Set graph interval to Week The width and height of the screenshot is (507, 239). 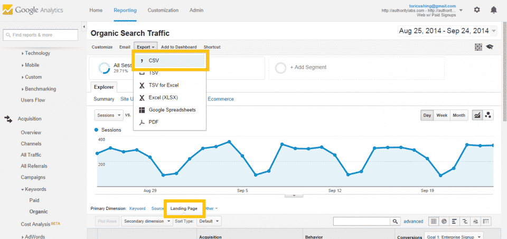(442, 115)
